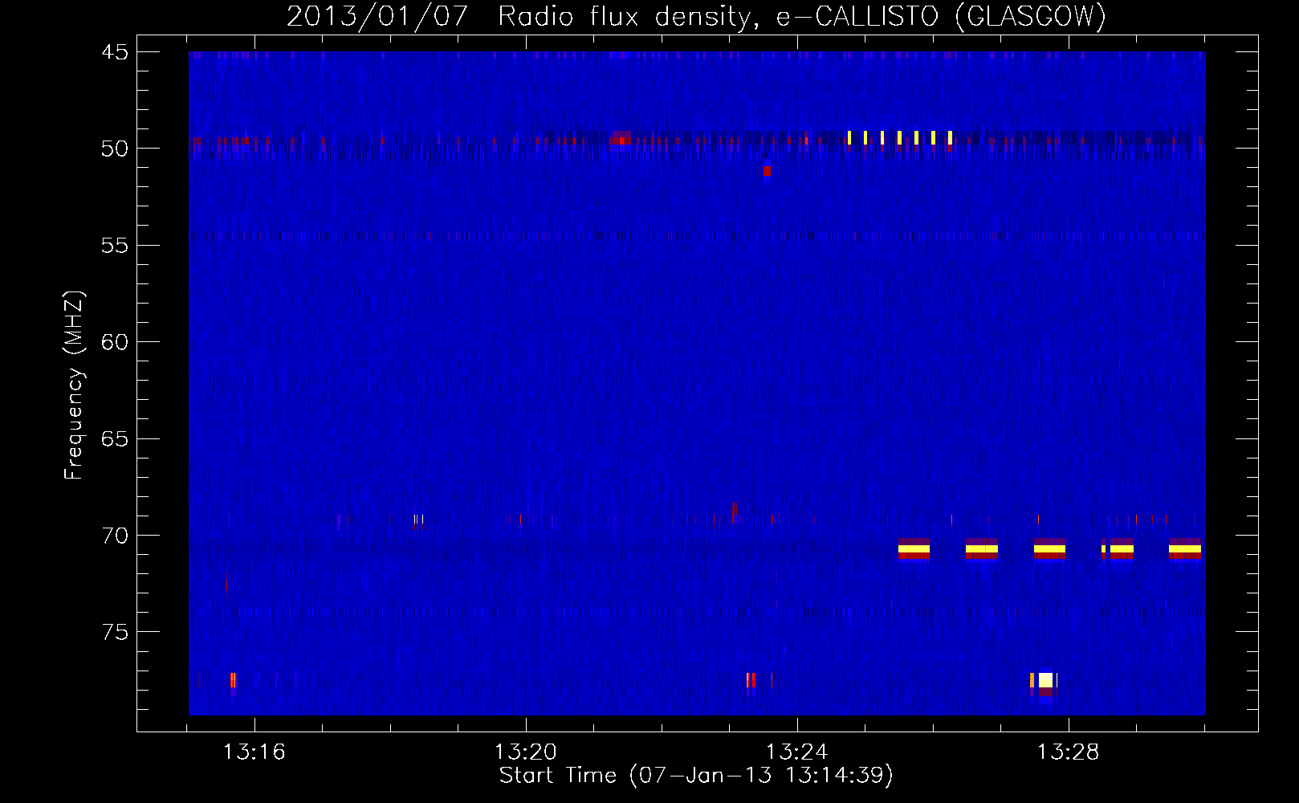Click the 13:24 time tick label

[x=797, y=752]
